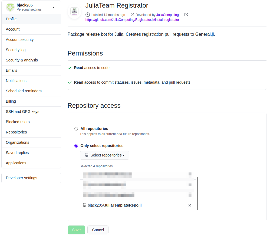
Task: Open the Select repositories dropdown
Action: click(104, 155)
